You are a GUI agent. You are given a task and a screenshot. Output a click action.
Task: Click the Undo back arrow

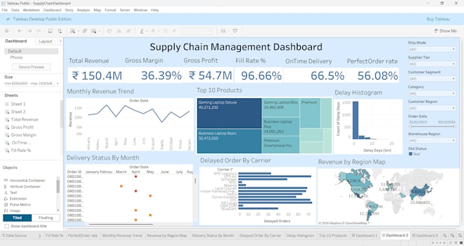20,31
